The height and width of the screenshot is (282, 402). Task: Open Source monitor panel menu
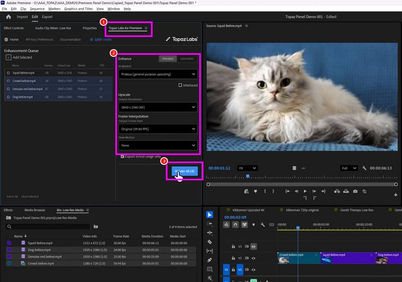pos(246,26)
